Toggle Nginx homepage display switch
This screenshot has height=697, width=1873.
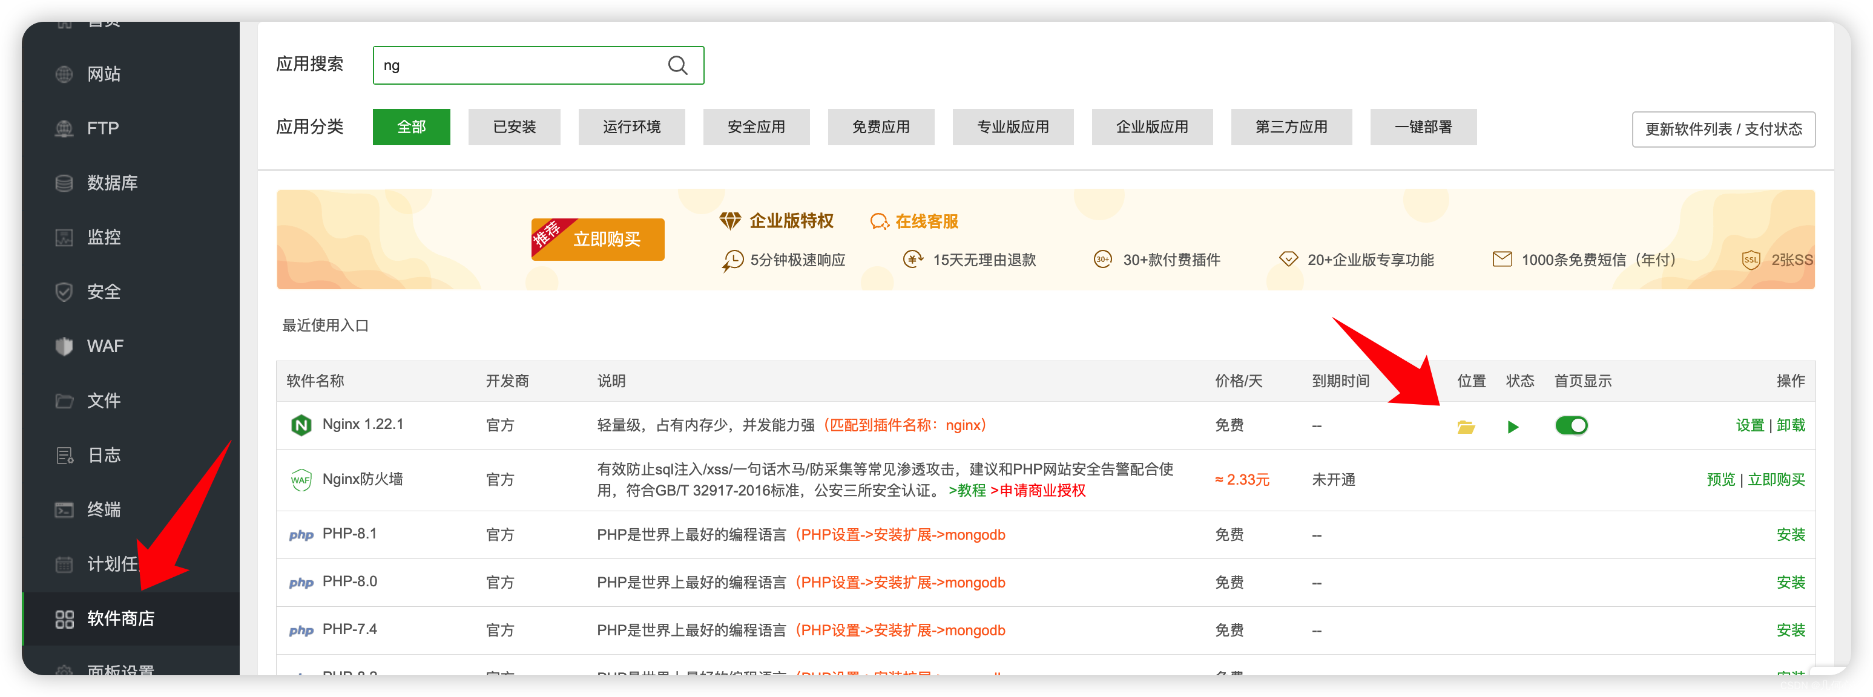point(1570,425)
